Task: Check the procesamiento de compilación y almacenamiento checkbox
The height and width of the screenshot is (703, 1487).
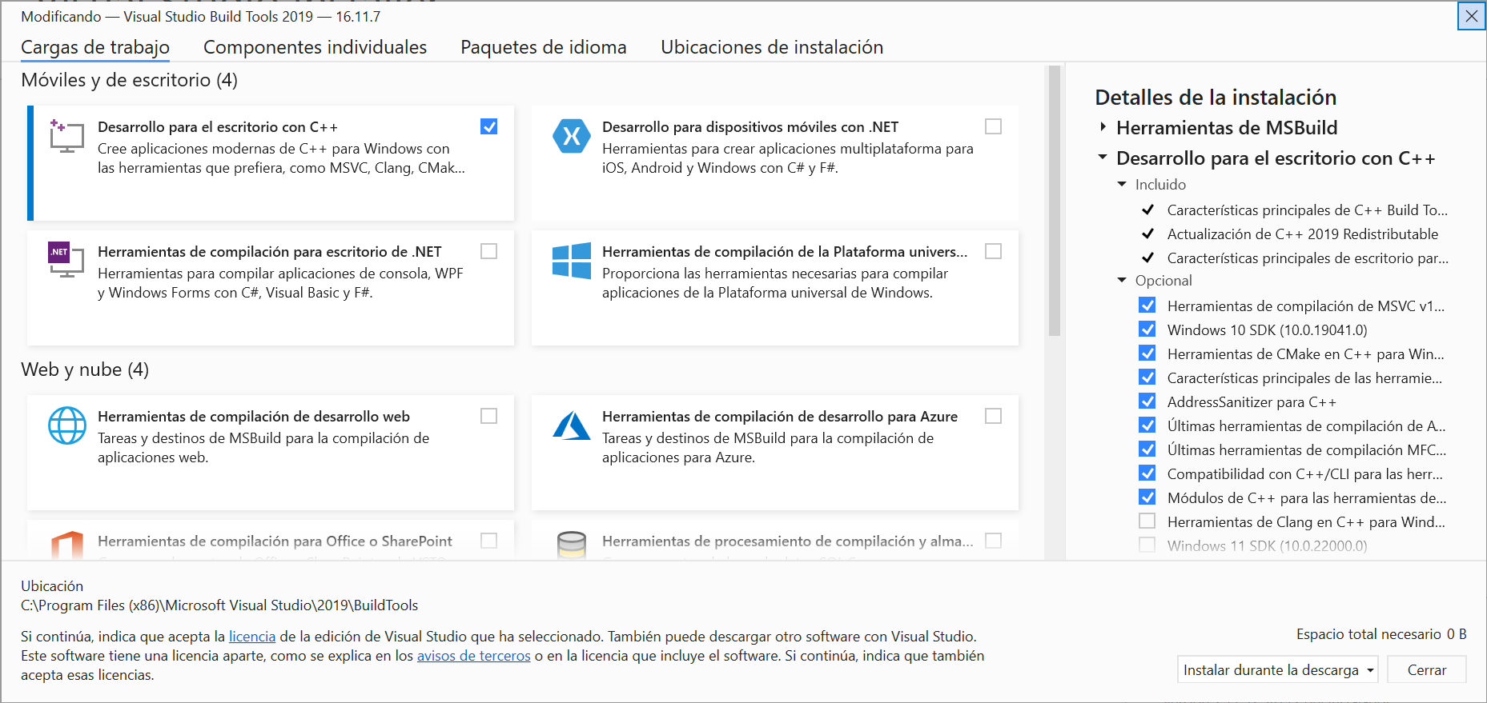Action: point(994,541)
